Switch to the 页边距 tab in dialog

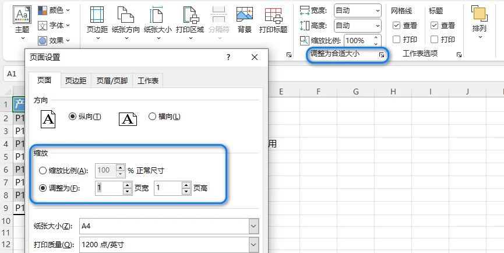[x=76, y=80]
